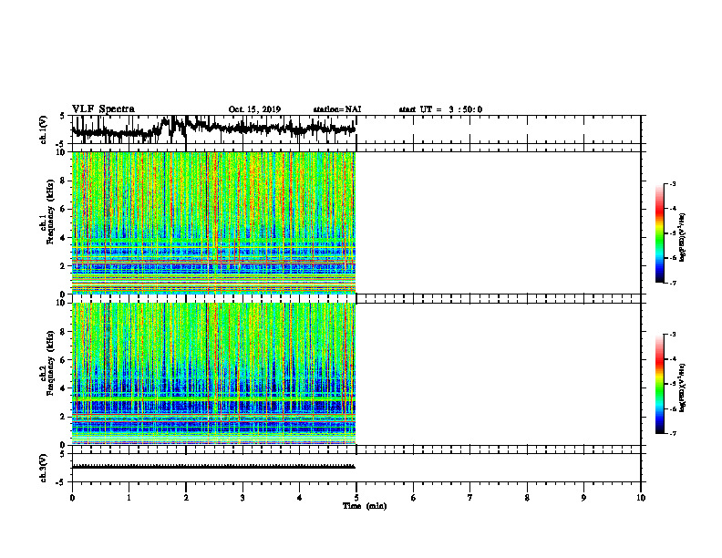
Task: Click the ch.2 "Frequency (kHz)" axis label
Action: [x=50, y=363]
